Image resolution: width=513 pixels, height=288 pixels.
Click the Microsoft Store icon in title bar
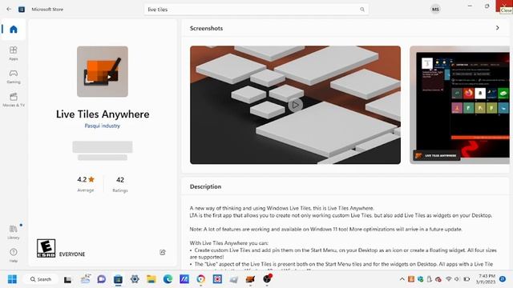(x=22, y=9)
